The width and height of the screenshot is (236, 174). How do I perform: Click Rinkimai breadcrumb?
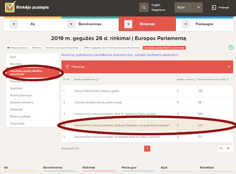pos(37,48)
